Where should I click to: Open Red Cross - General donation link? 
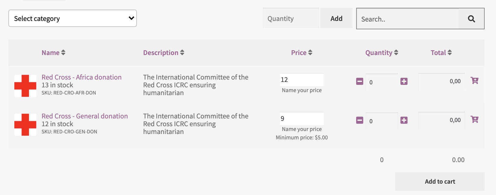pyautogui.click(x=85, y=116)
